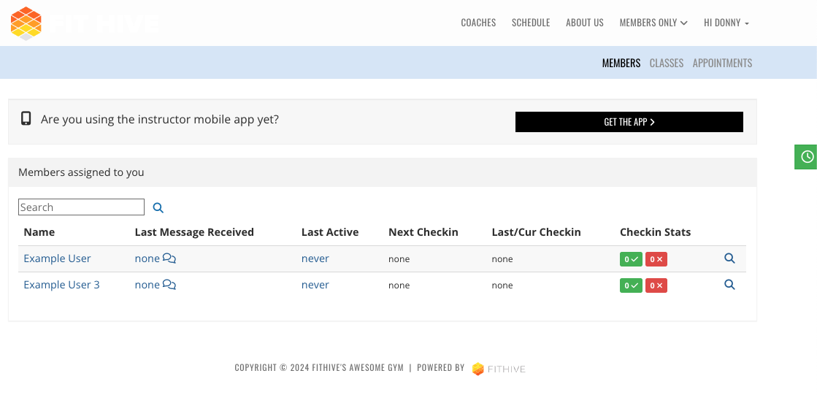Click the mobile phone icon in app banner

pos(26,118)
